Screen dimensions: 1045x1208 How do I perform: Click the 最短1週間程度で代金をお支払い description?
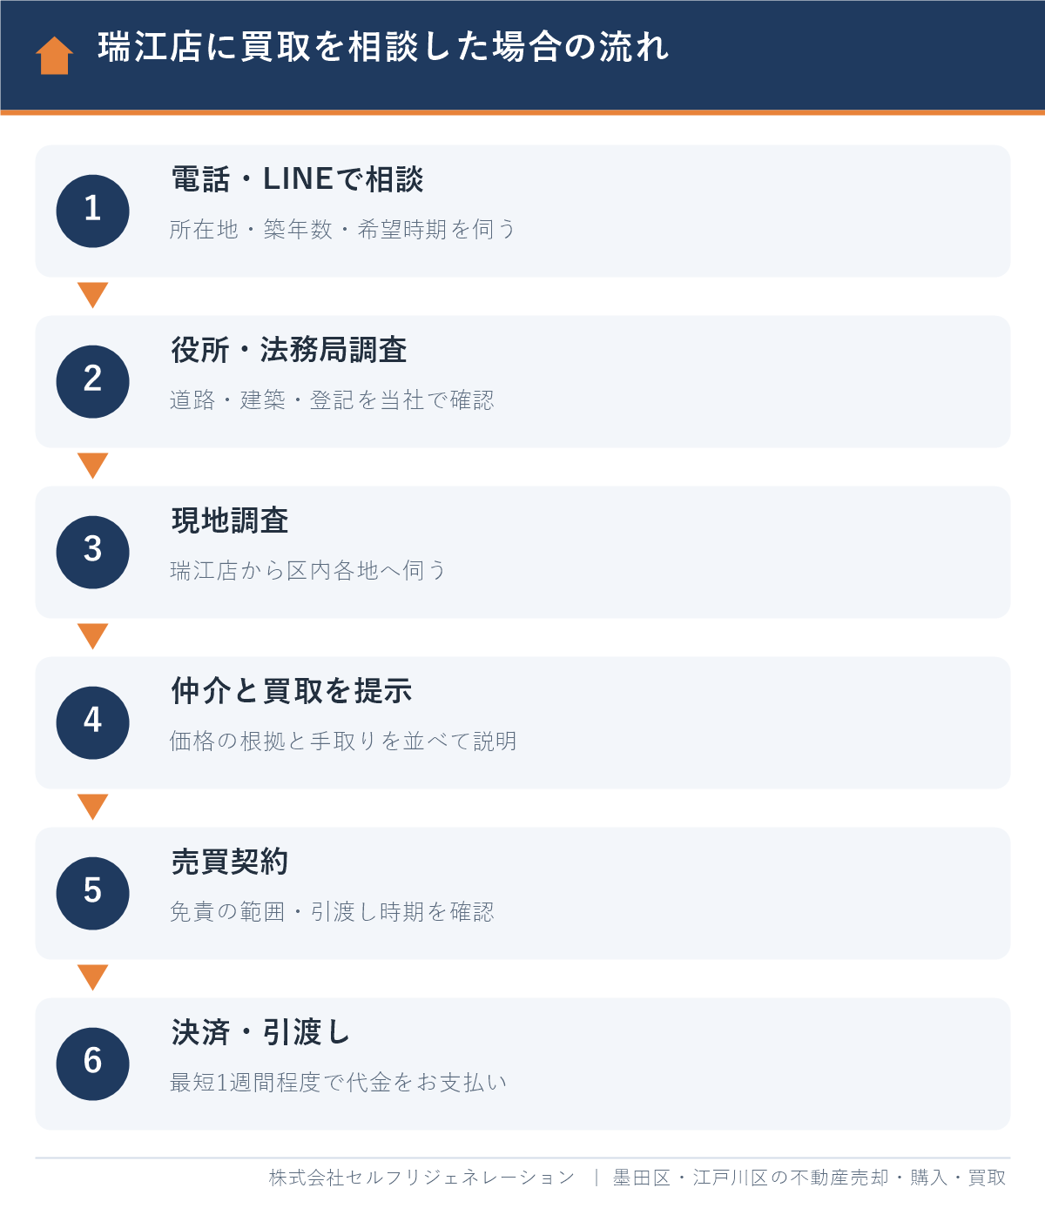coord(338,1082)
